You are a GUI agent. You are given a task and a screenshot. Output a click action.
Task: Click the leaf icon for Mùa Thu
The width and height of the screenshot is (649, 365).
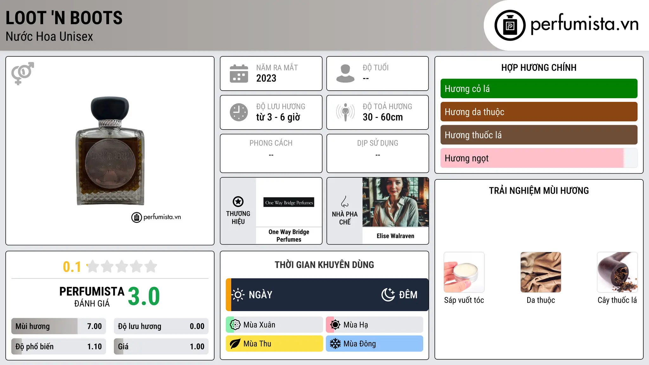pos(235,344)
